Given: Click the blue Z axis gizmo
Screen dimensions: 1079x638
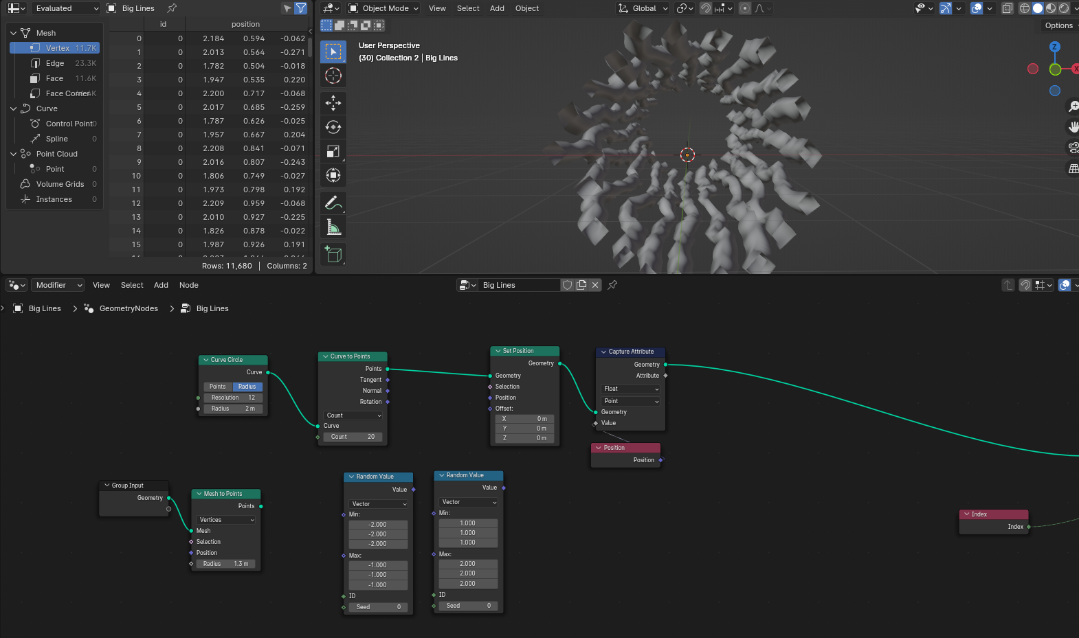Looking at the screenshot, I should [1055, 47].
